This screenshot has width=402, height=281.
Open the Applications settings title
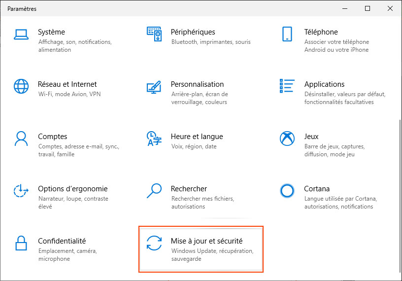pyautogui.click(x=324, y=84)
